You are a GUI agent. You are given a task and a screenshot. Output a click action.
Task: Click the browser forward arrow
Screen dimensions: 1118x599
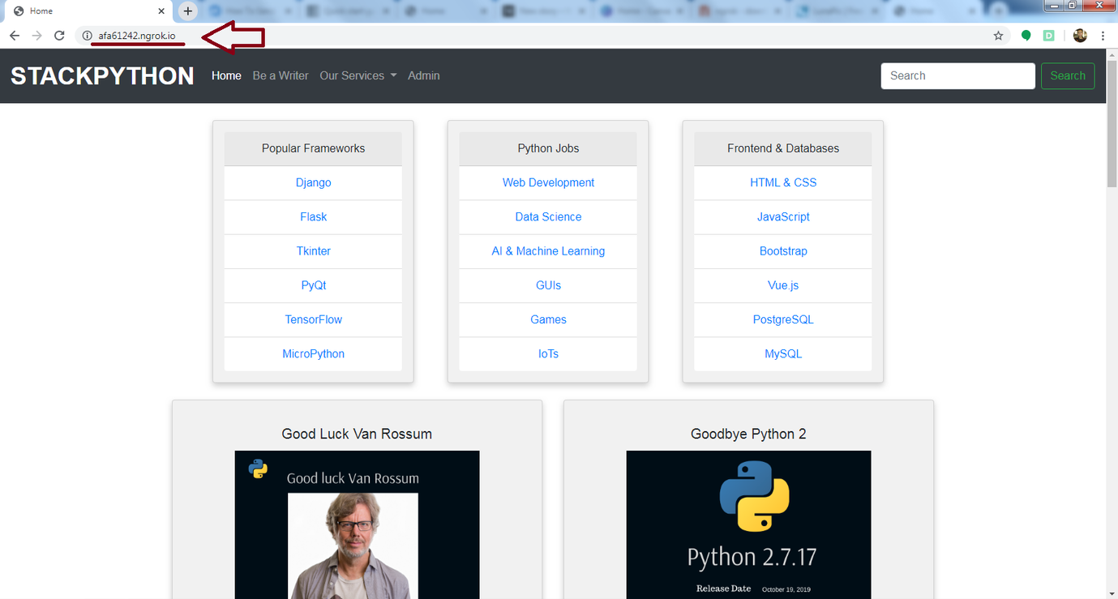[x=36, y=36]
